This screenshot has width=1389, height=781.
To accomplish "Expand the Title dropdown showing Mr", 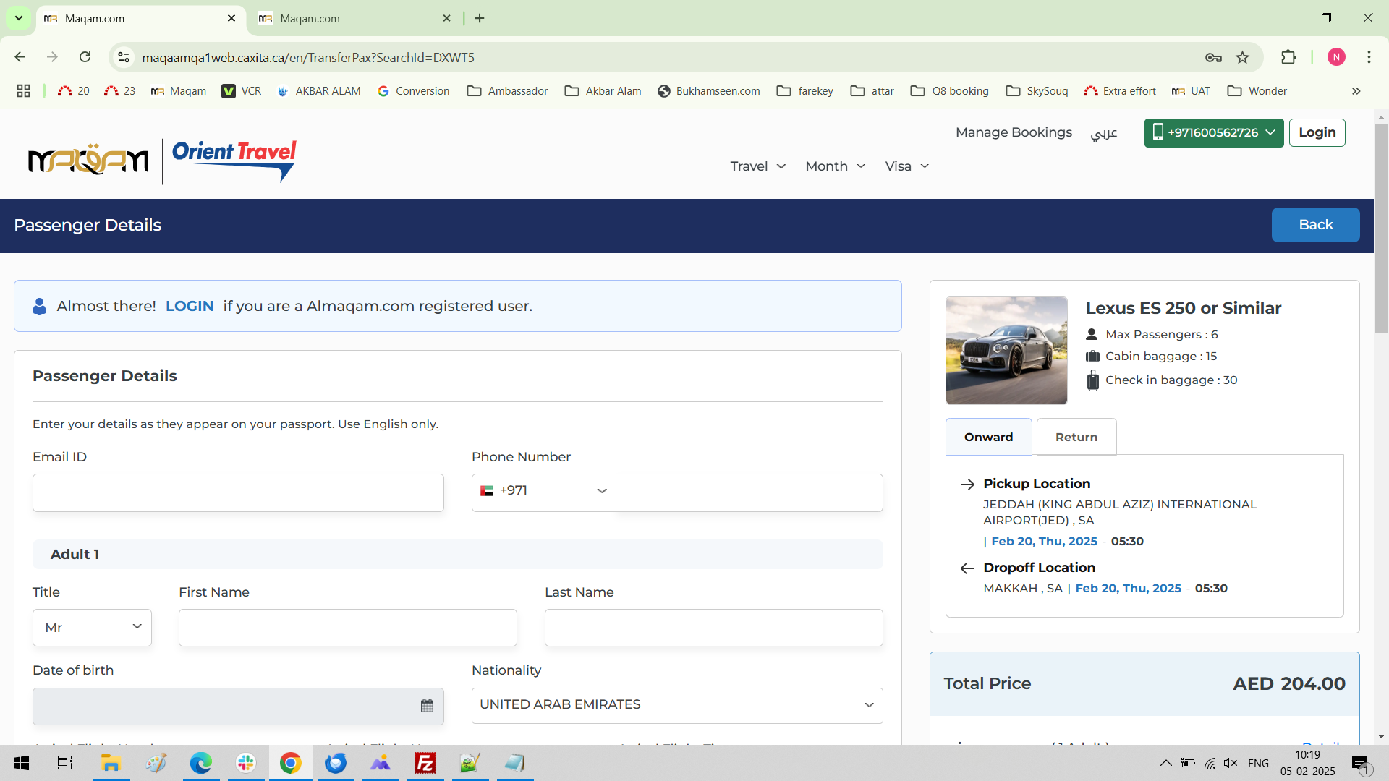I will pos(92,627).
